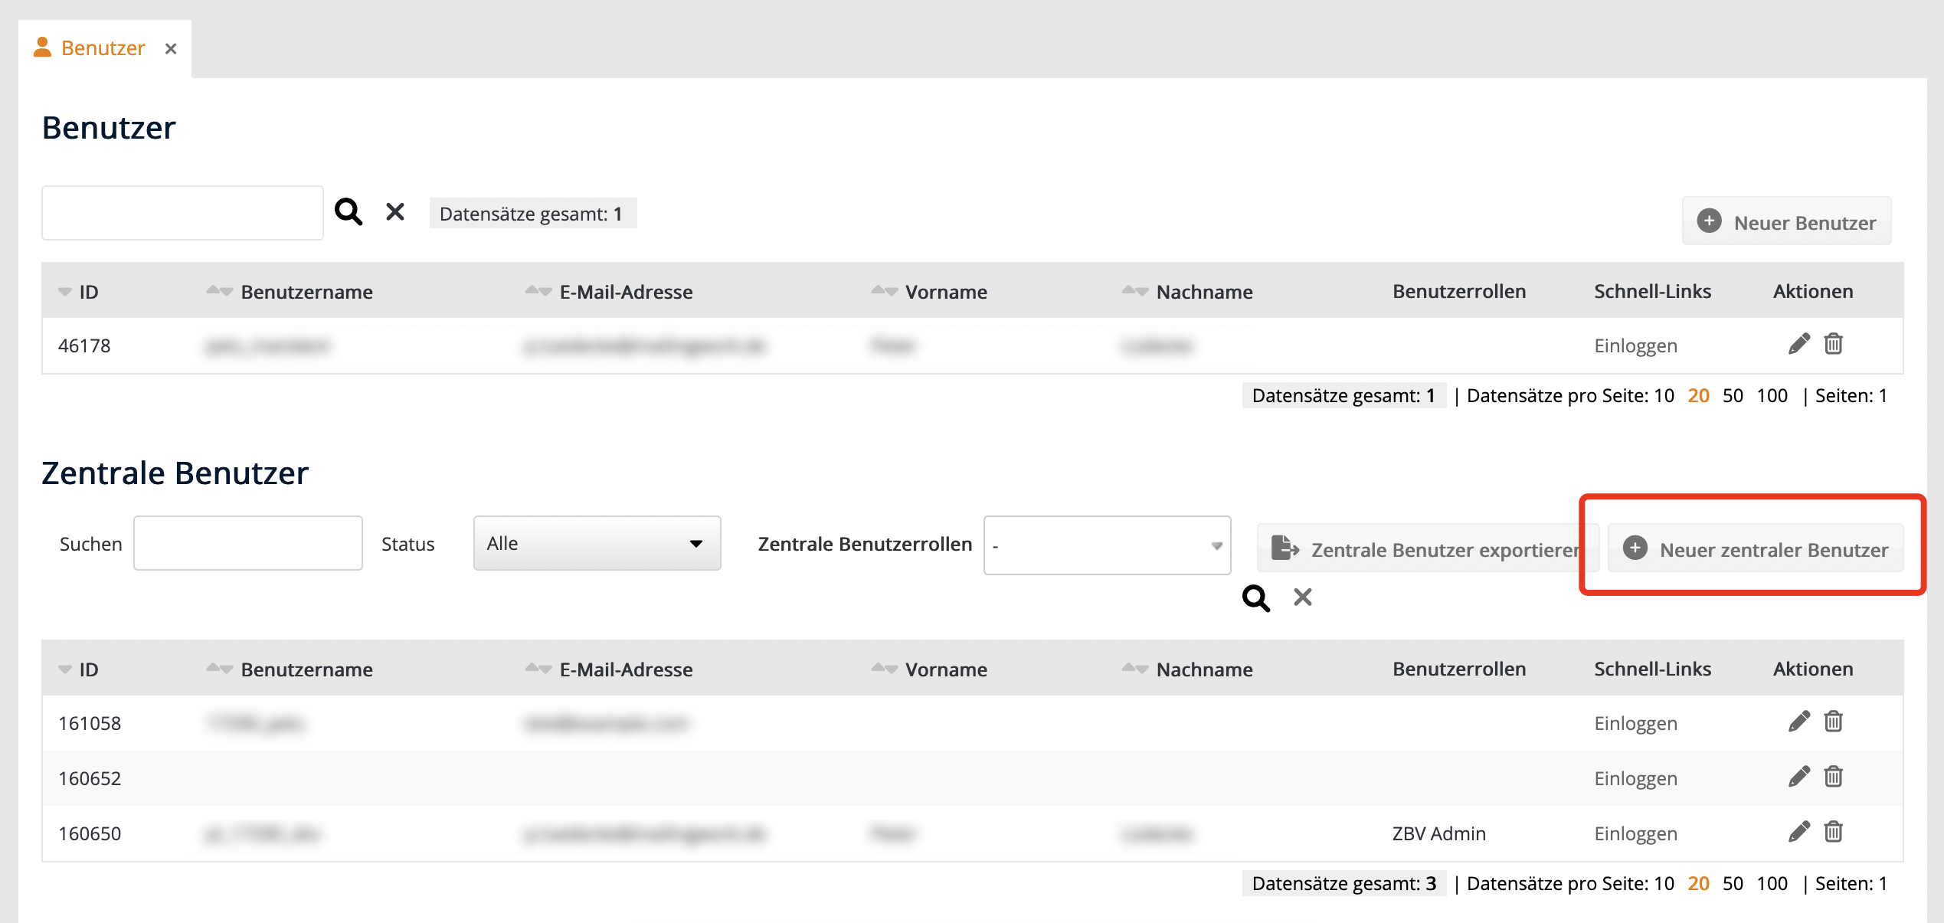Screen dimensions: 1944x923
Task: Edit central user 161058 with pencil icon
Action: [1798, 722]
